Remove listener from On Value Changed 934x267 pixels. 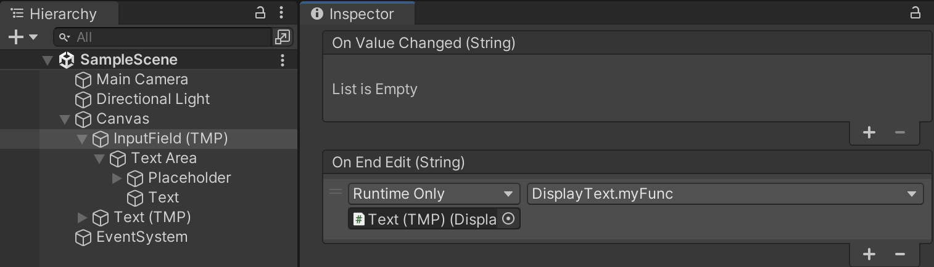click(x=899, y=132)
